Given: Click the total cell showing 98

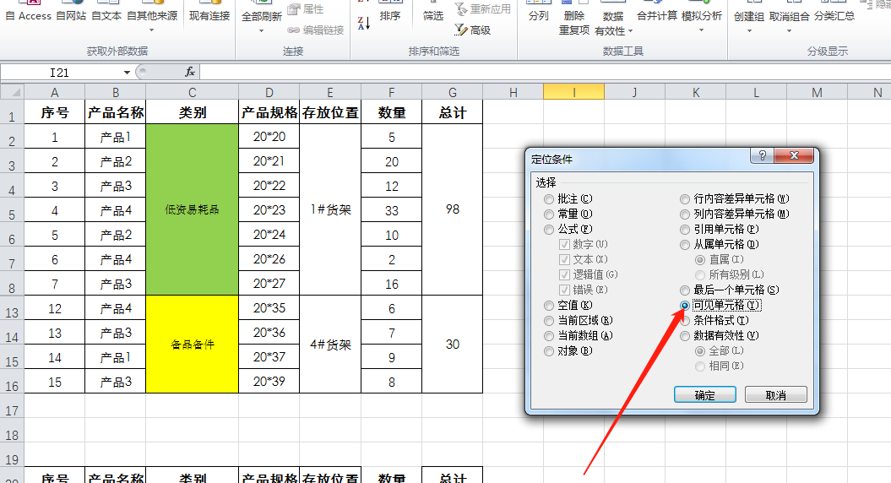Looking at the screenshot, I should point(453,209).
